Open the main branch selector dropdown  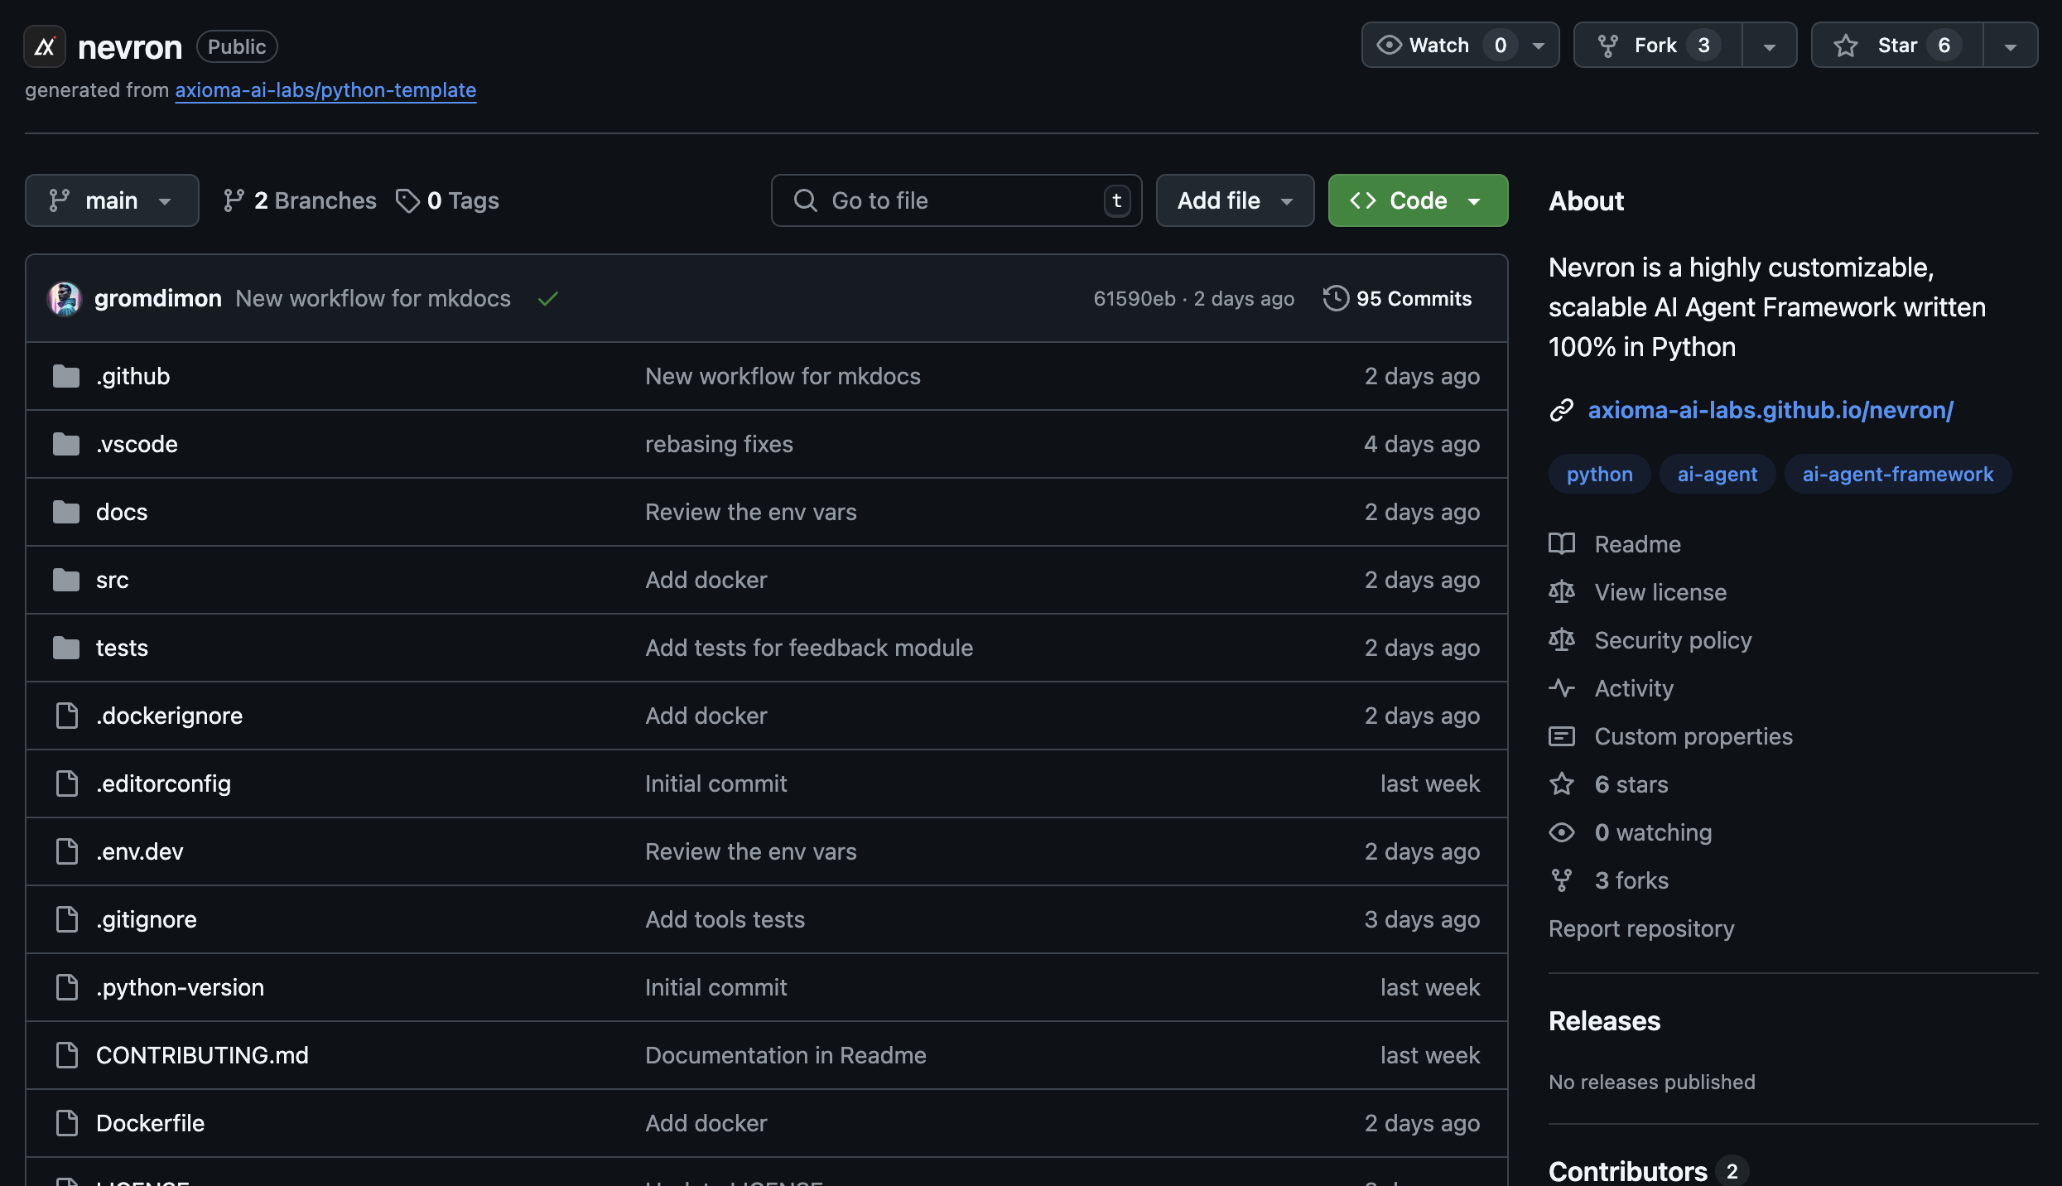(112, 200)
